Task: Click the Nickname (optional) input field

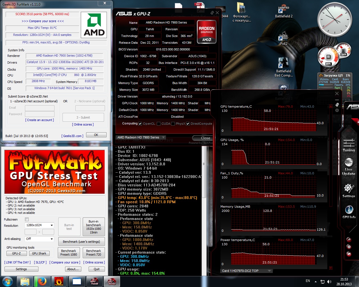Action: click(x=90, y=108)
